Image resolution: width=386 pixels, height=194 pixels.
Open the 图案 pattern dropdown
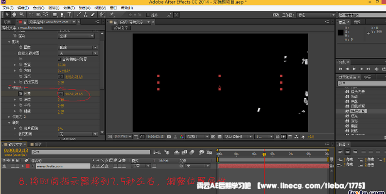point(78,47)
